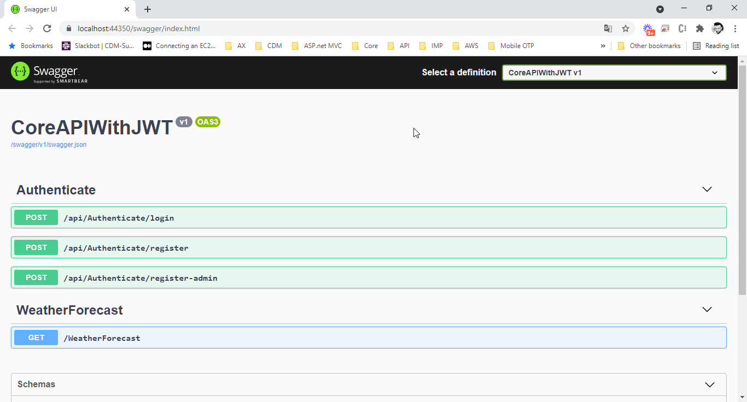The image size is (747, 402).
Task: Bookmark this tab with star icon
Action: pos(626,28)
